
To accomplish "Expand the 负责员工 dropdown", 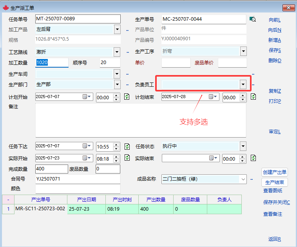I will [243, 84].
